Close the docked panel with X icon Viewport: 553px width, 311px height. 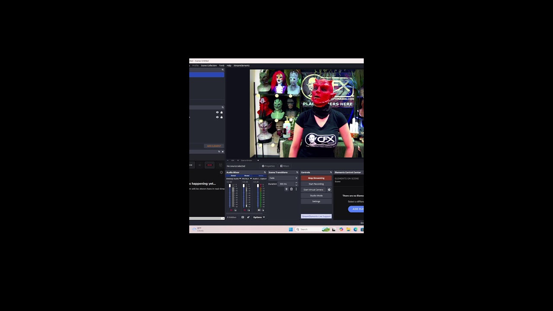pyautogui.click(x=222, y=152)
